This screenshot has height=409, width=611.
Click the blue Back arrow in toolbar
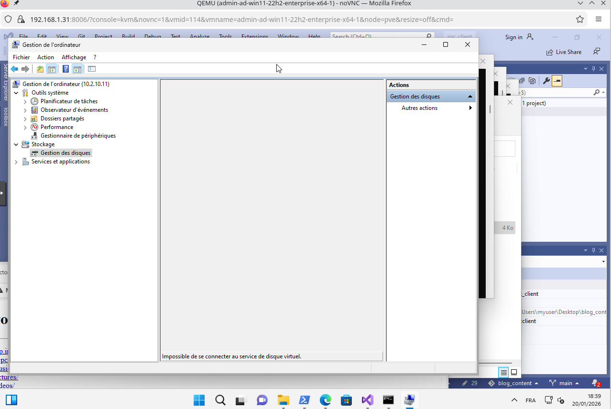coord(14,69)
